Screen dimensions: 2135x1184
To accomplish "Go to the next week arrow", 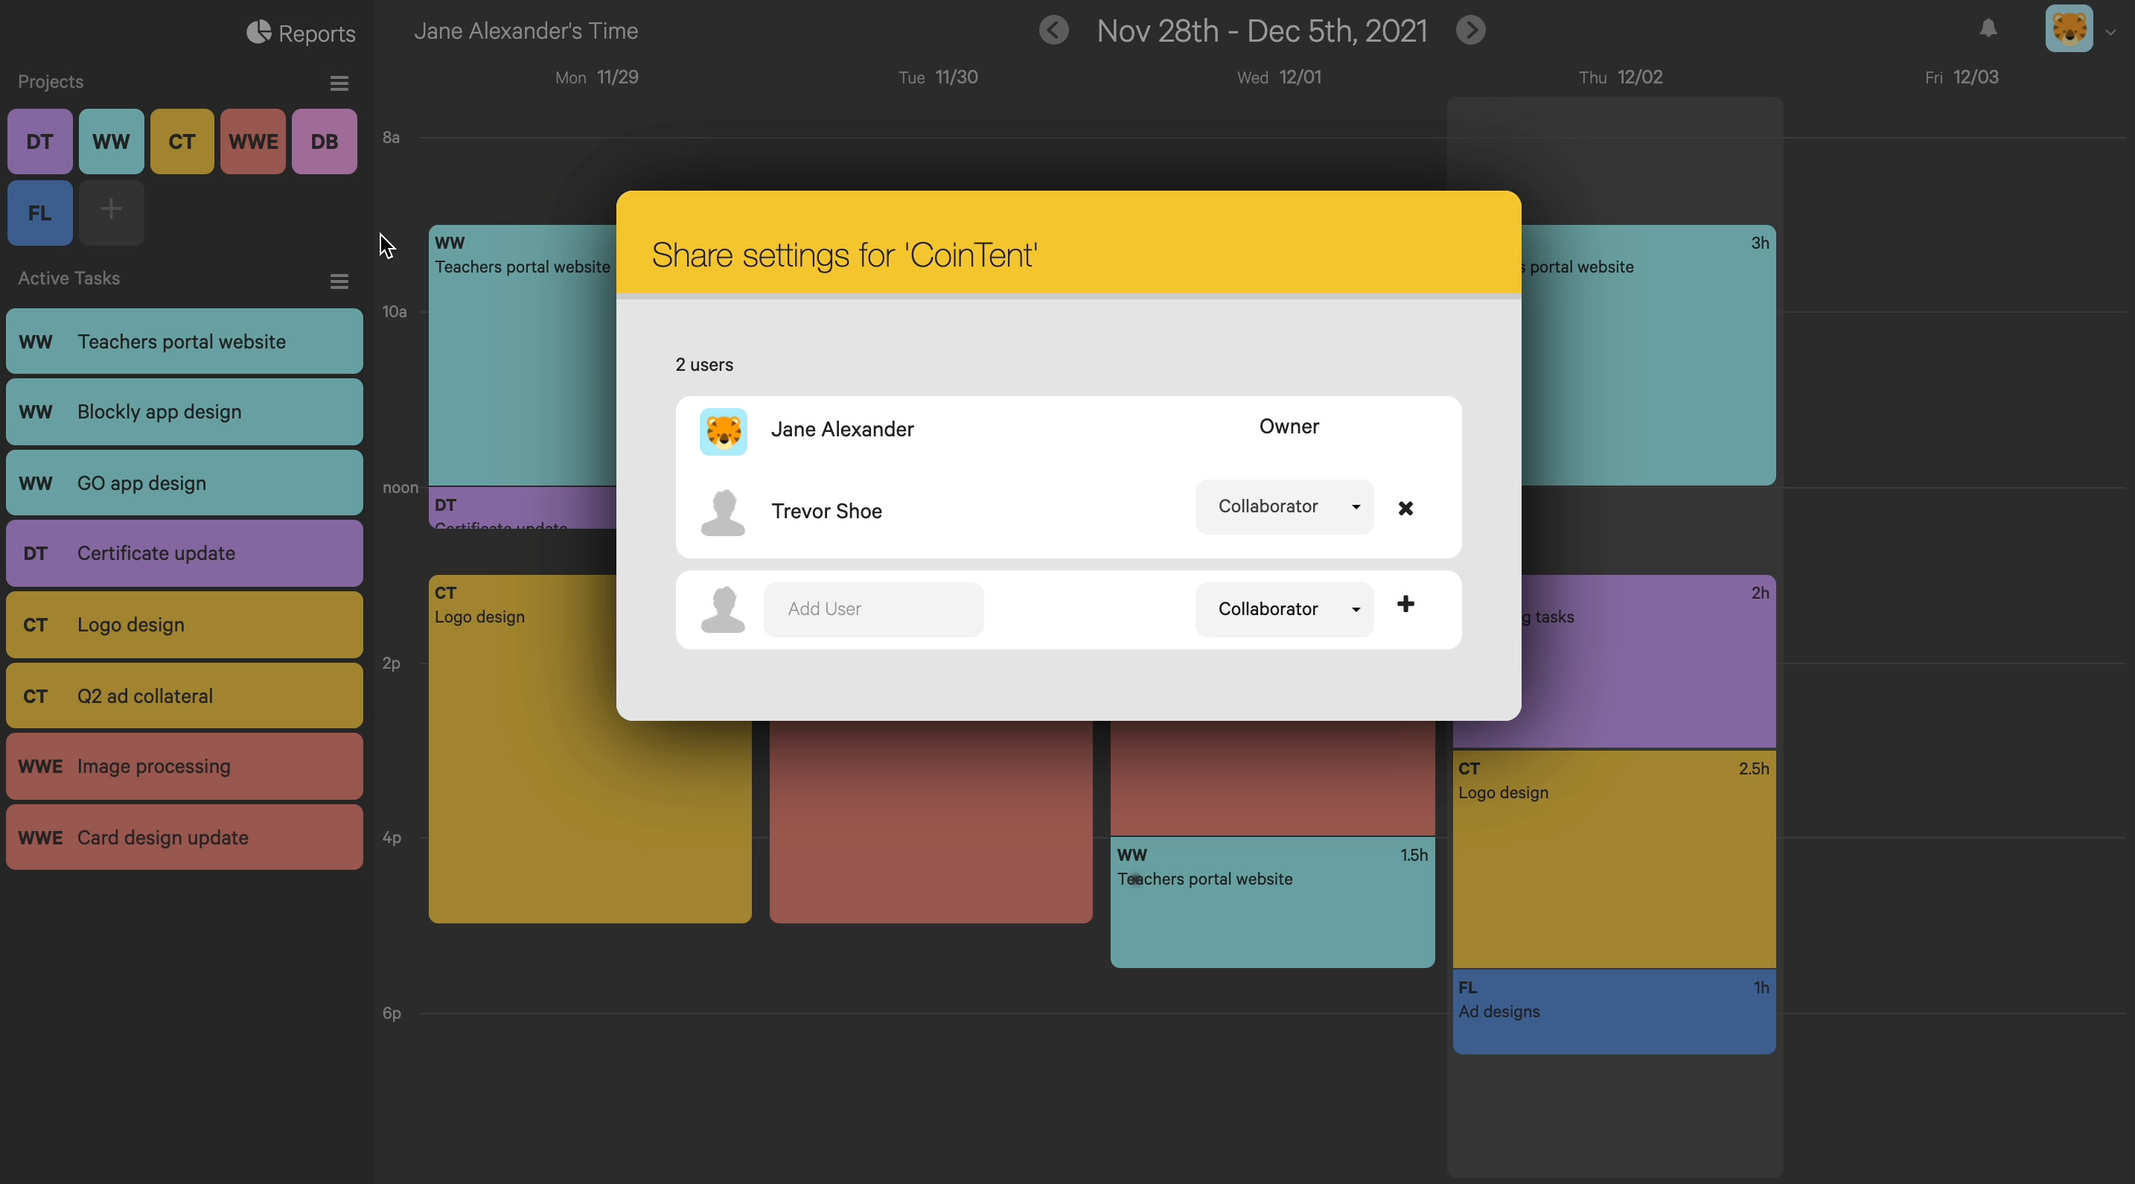I will click(x=1470, y=30).
